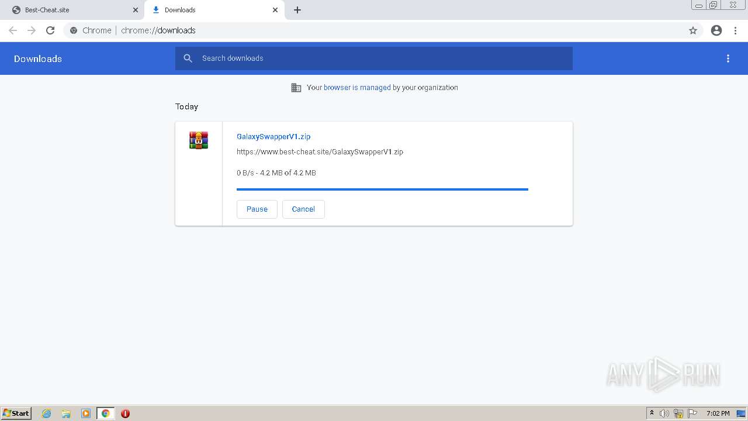
Task: Open Windows Media Player from the taskbar
Action: coord(86,413)
